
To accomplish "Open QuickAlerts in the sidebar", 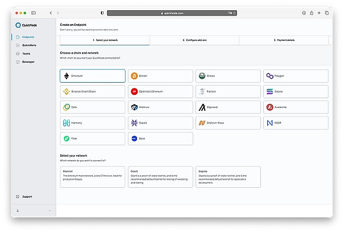I will point(29,45).
